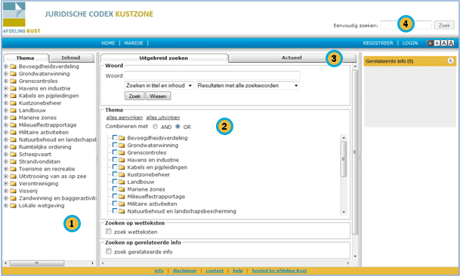This screenshot has width=460, height=276.
Task: Check Grenscontroles in search themes
Action: [x=115, y=152]
